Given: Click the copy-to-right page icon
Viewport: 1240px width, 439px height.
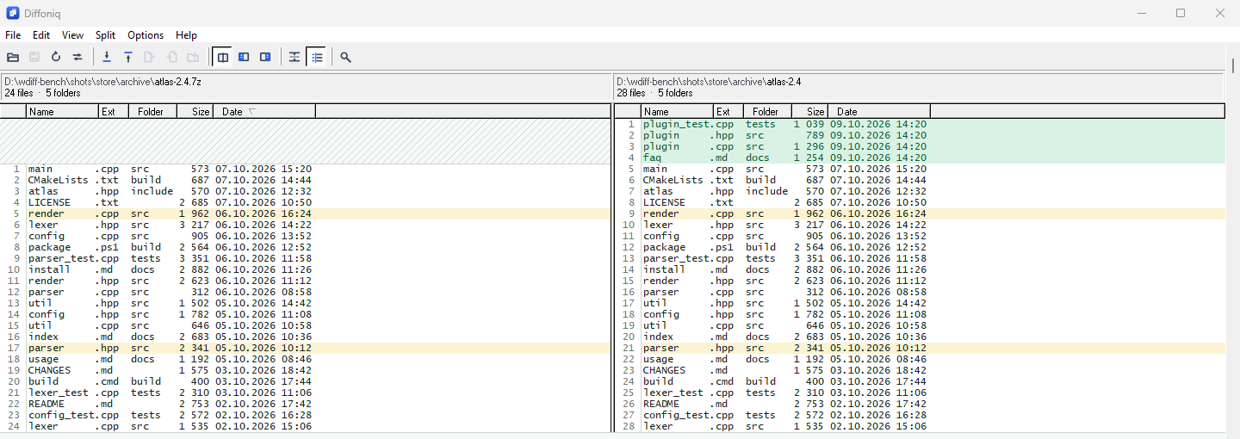Looking at the screenshot, I should click(150, 57).
